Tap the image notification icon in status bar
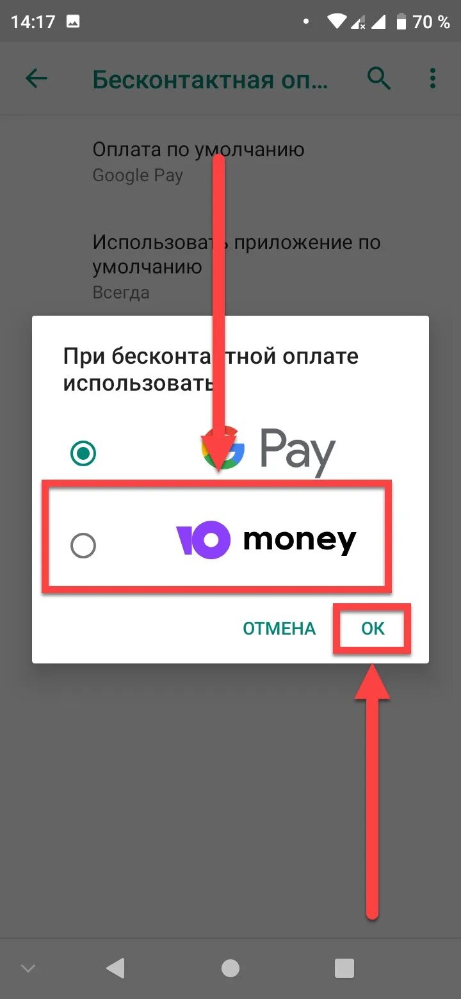This screenshot has width=461, height=999. [73, 22]
